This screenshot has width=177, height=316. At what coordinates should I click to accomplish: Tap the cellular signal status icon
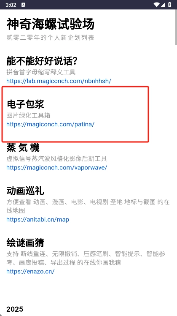[163, 5]
